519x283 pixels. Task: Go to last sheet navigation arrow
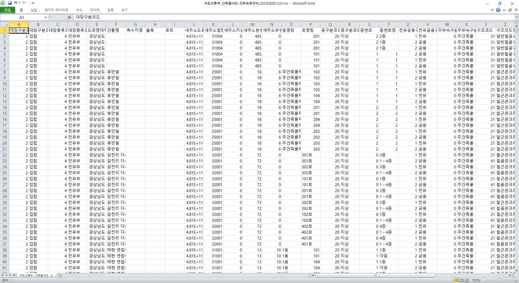click(x=15, y=275)
